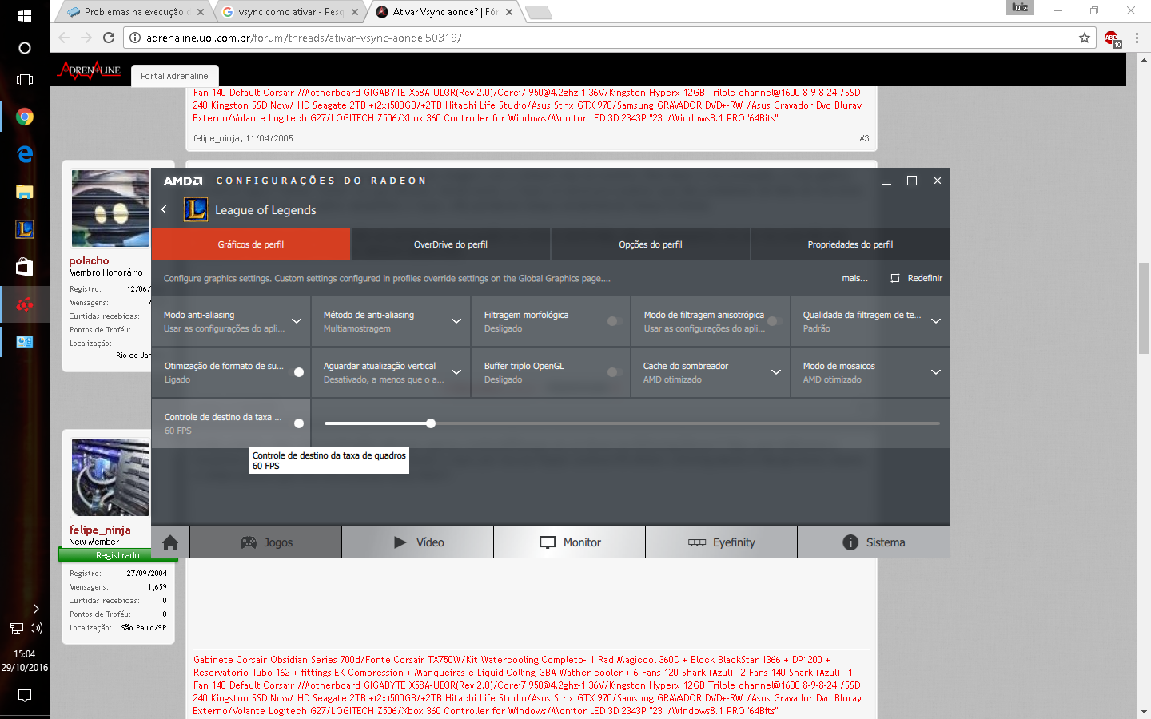Image resolution: width=1151 pixels, height=719 pixels.
Task: Click browser page vertical scrollbar
Action: (1144, 308)
